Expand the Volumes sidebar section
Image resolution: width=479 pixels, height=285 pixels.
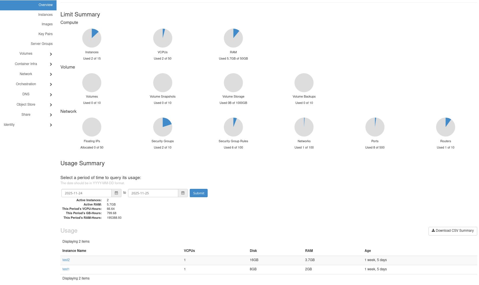point(28,54)
